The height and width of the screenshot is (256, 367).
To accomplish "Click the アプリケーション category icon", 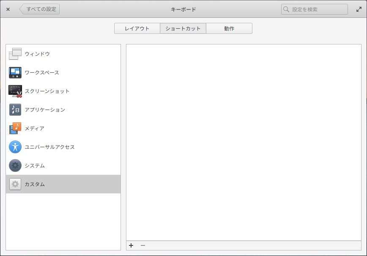I will [15, 110].
